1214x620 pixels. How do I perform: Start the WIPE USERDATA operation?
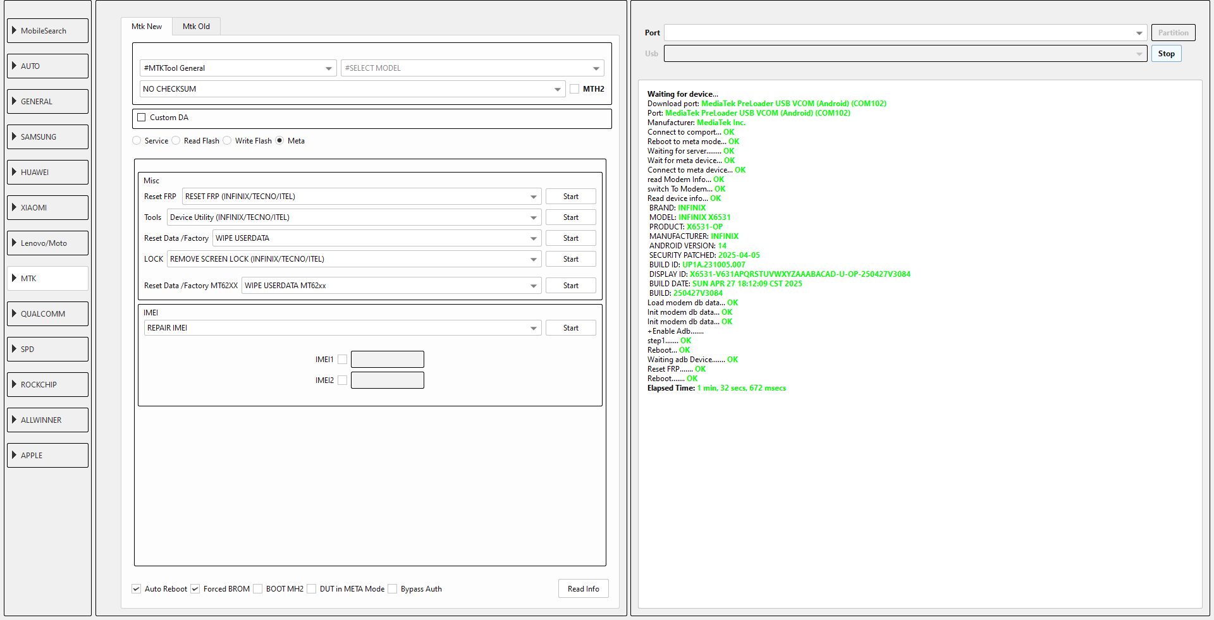(570, 238)
